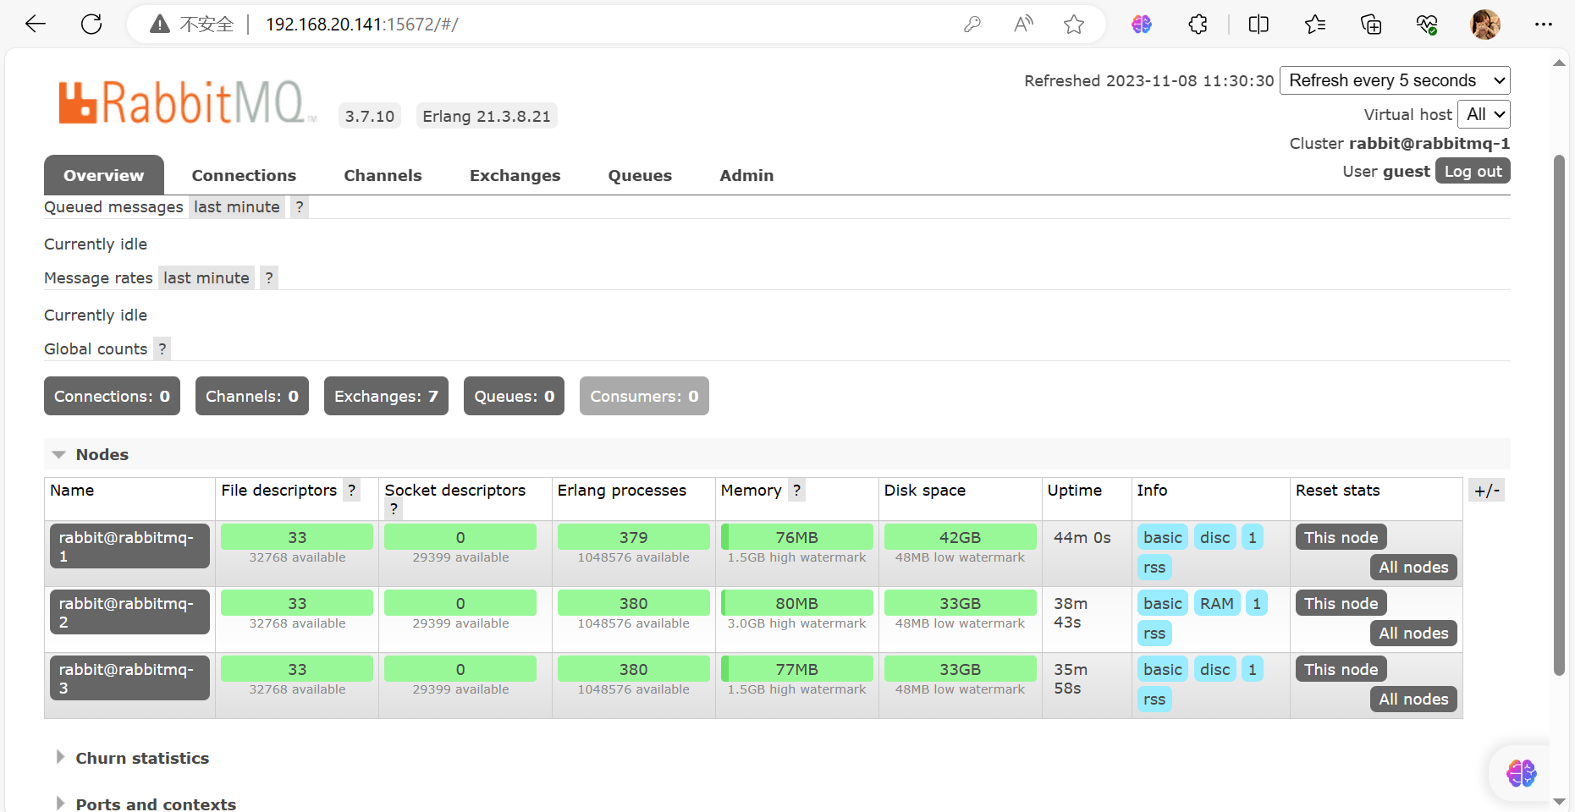Open the Refresh every 5 seconds dropdown
The height and width of the screenshot is (812, 1575).
point(1395,80)
